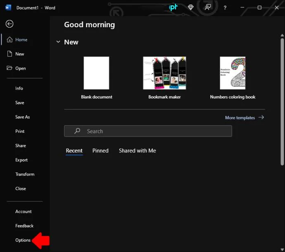Click into the Search field
This screenshot has width=285, height=252.
(x=148, y=131)
